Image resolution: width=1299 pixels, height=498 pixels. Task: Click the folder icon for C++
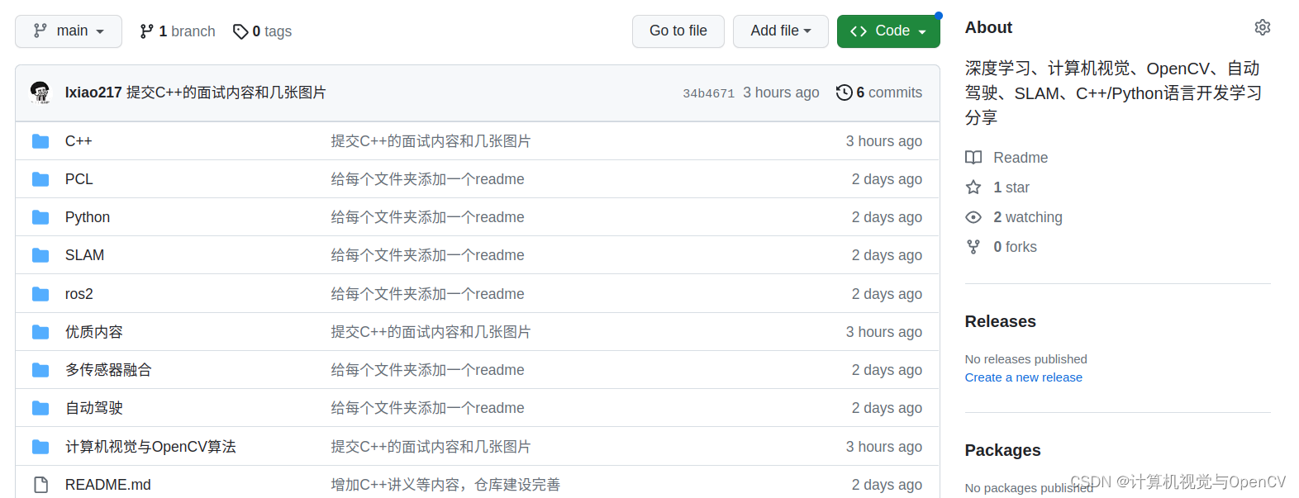[x=40, y=141]
